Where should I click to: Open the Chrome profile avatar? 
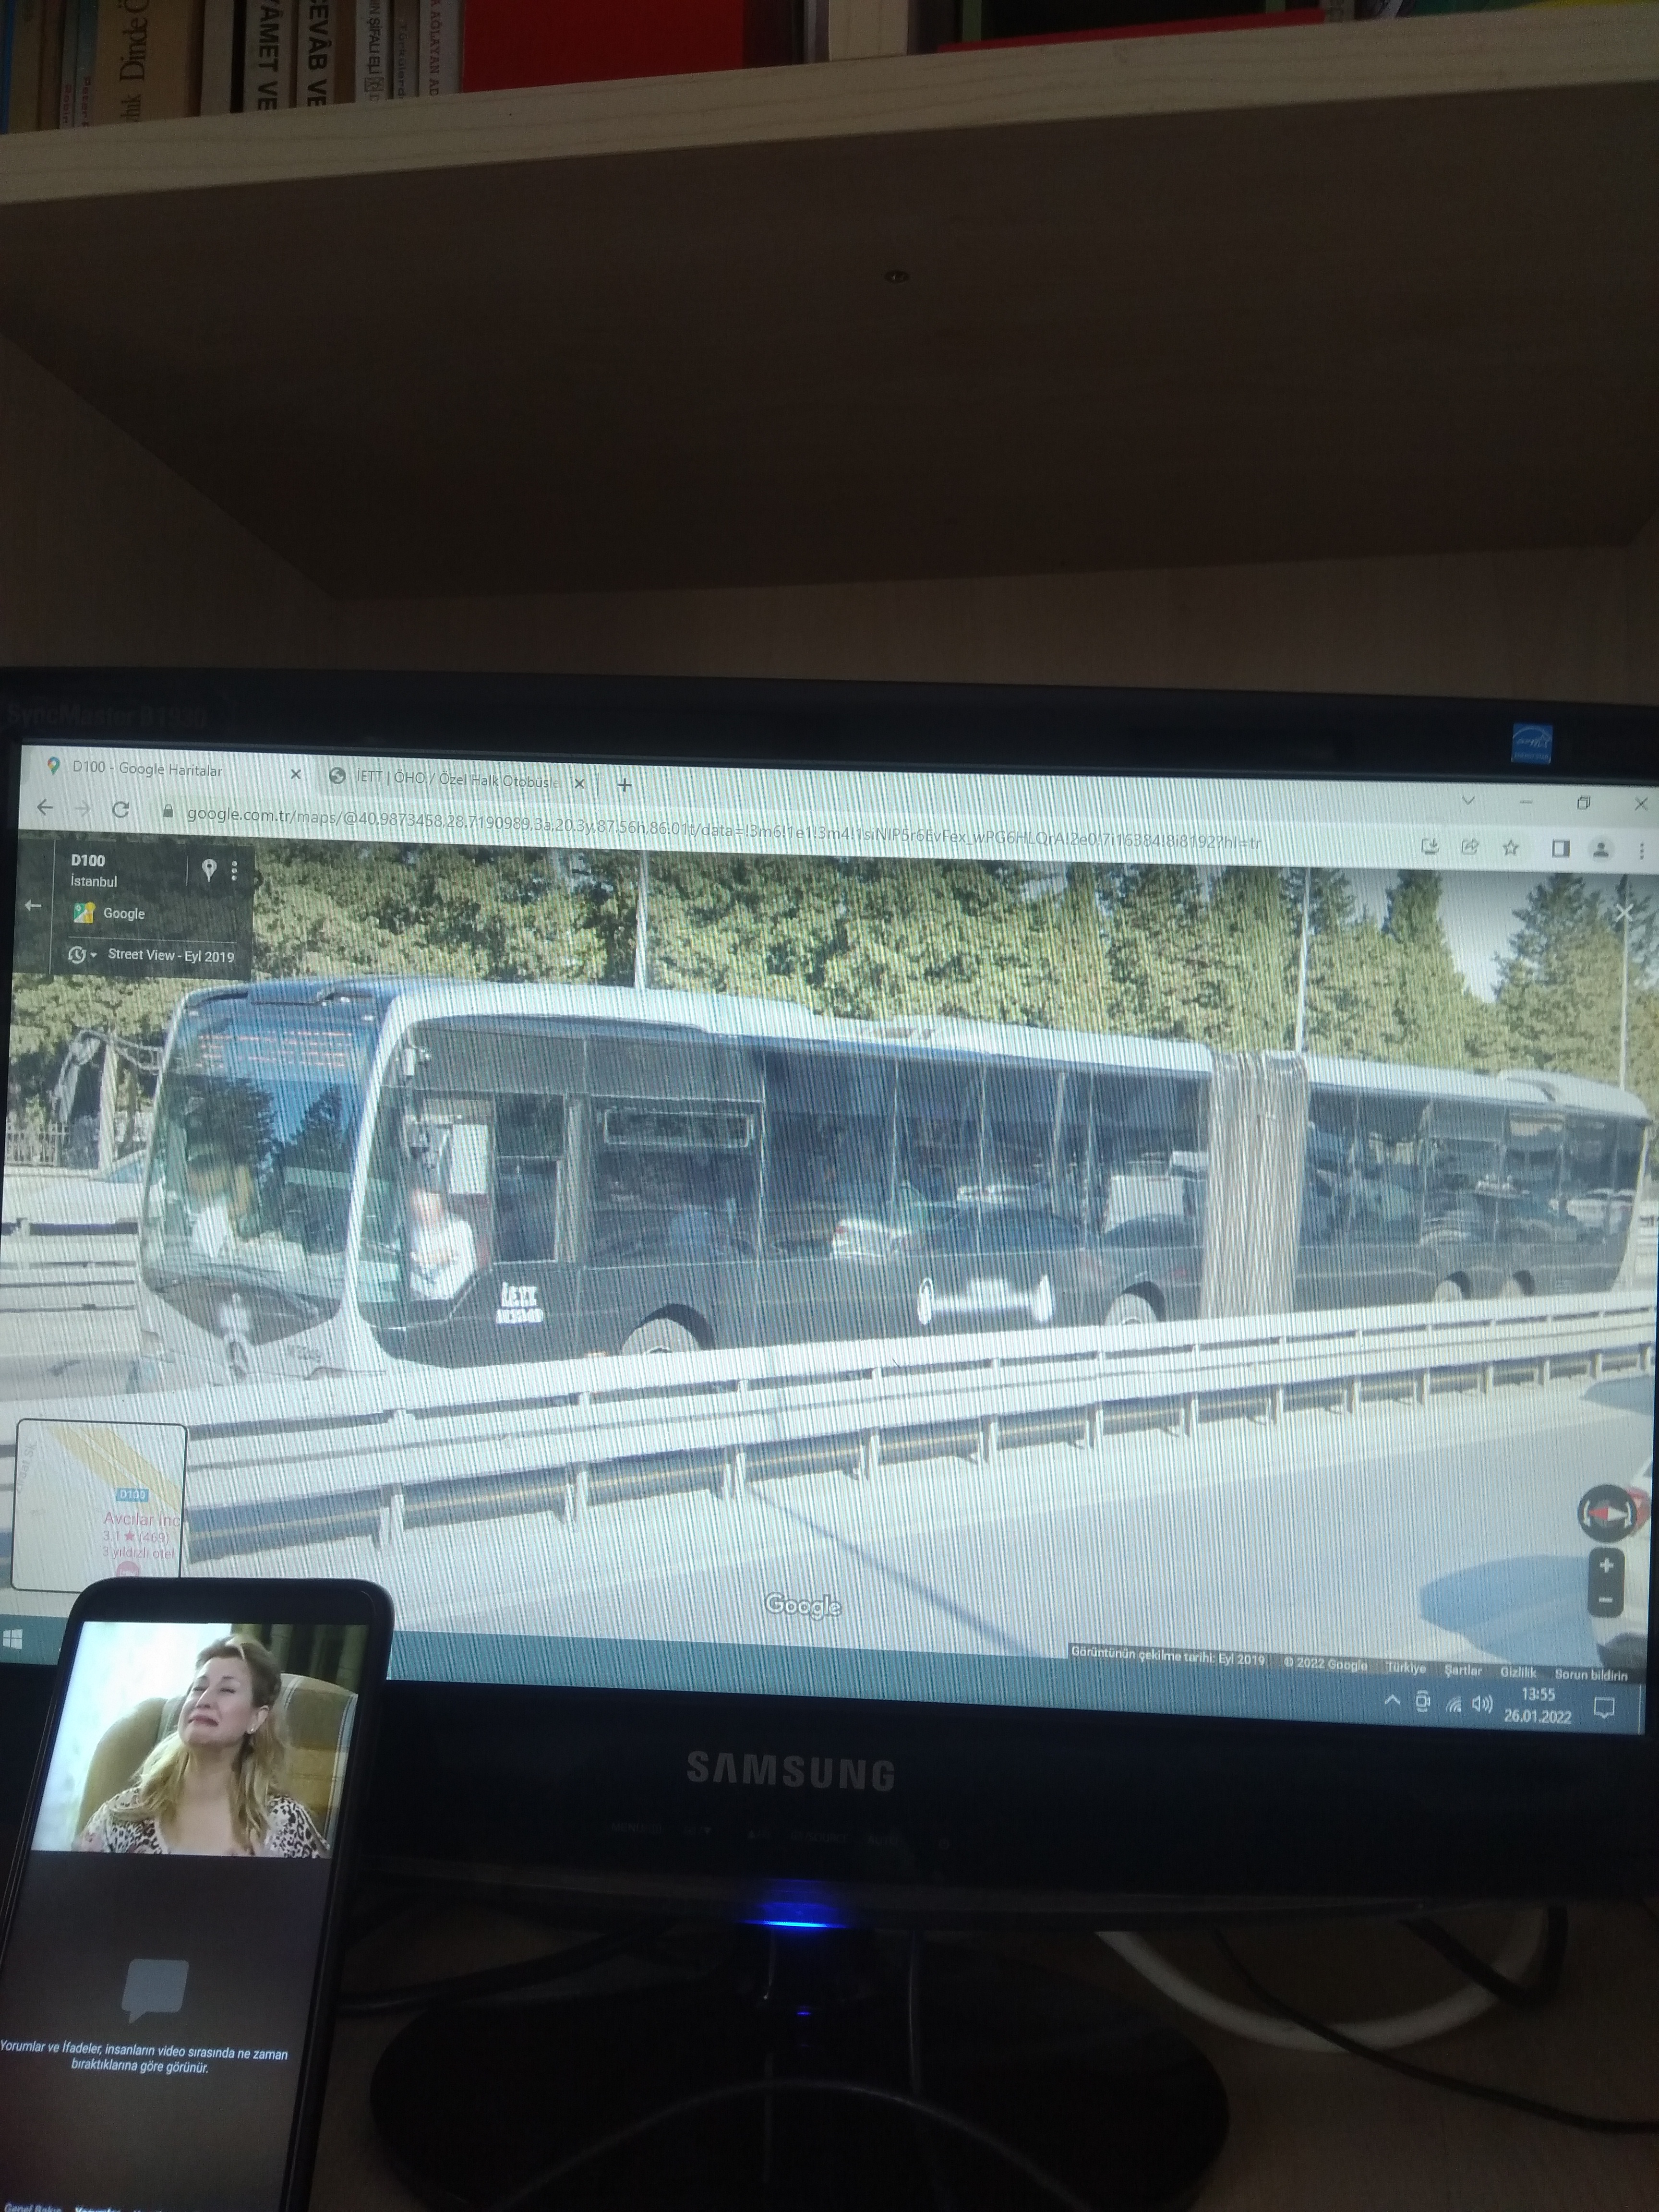1601,849
